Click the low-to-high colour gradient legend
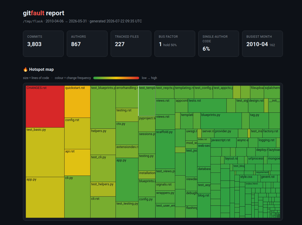The image size is (302, 225). click(x=116, y=78)
